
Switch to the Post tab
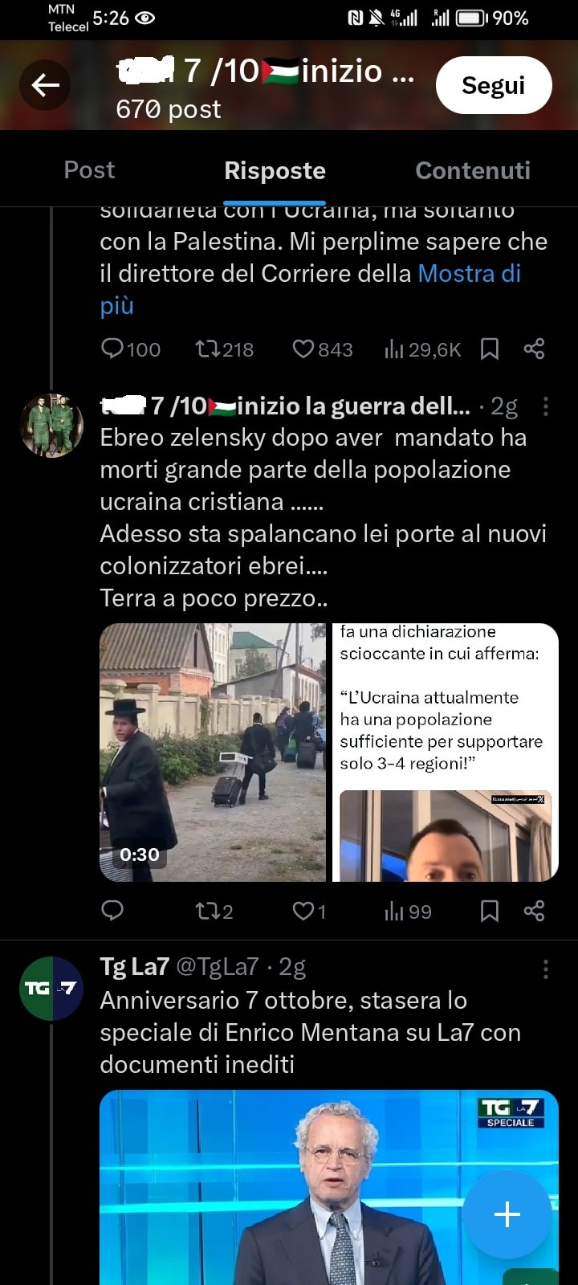(x=89, y=170)
